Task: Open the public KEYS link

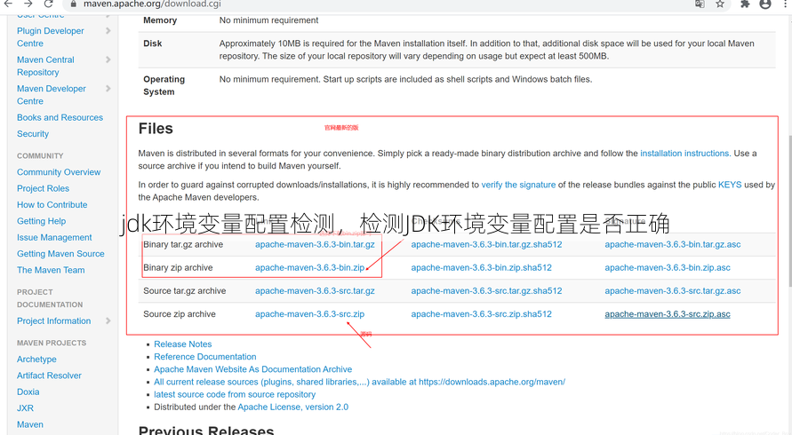Action: coord(730,185)
